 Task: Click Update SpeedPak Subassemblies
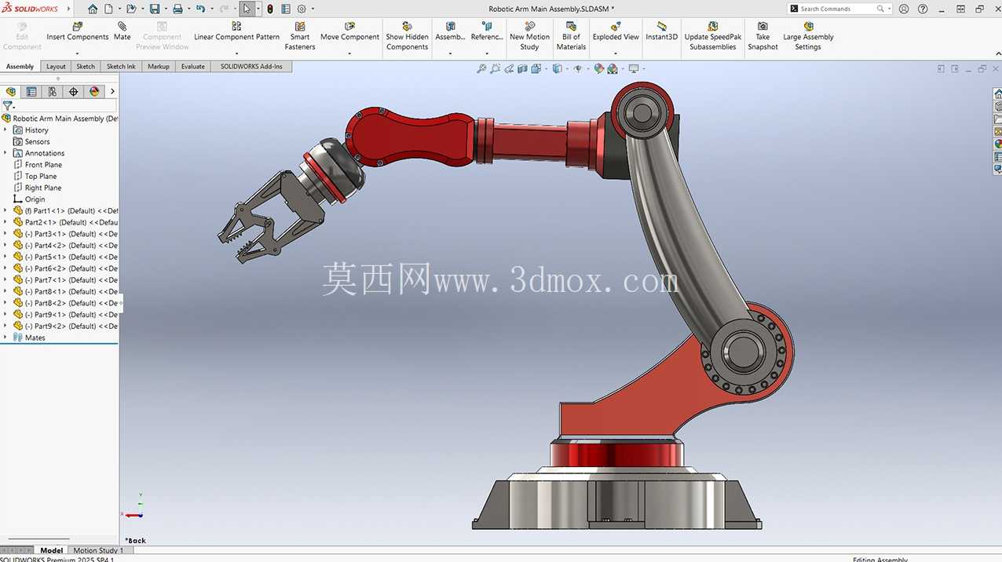pyautogui.click(x=712, y=36)
